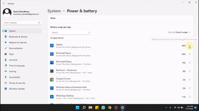Image resolution: width=199 pixels, height=111 pixels.
Task: Click the 'Battery usage per app' heading
Action: [x=61, y=27]
